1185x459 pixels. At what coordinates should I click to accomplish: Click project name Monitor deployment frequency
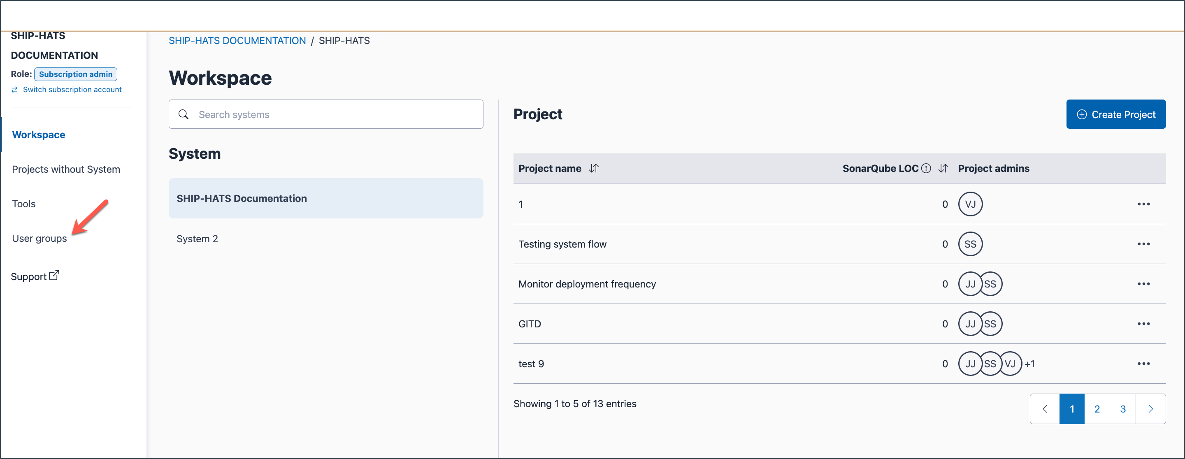587,284
